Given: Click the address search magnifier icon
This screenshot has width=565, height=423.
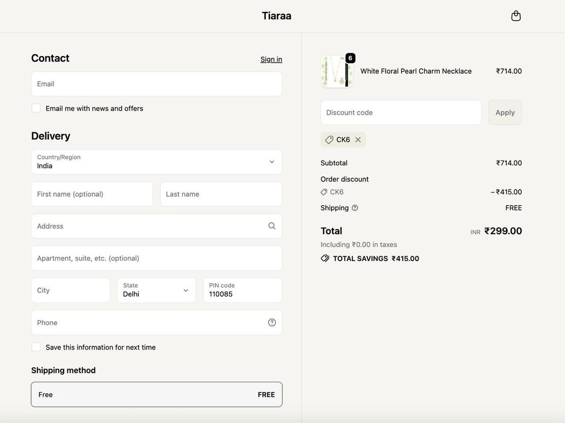Looking at the screenshot, I should pyautogui.click(x=272, y=226).
